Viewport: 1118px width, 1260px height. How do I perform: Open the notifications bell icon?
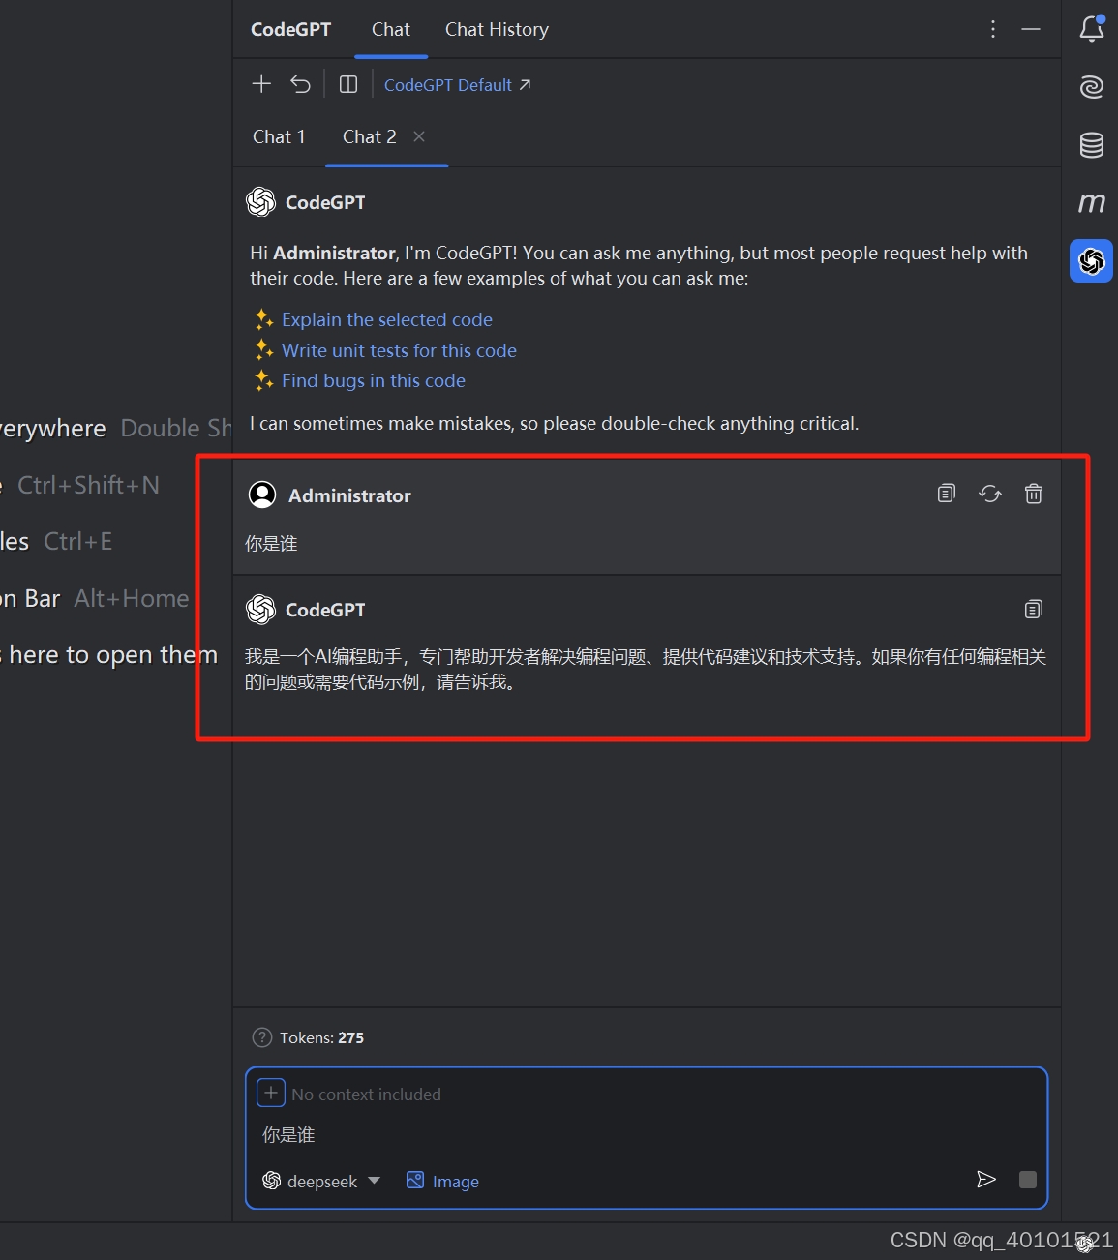tap(1092, 28)
